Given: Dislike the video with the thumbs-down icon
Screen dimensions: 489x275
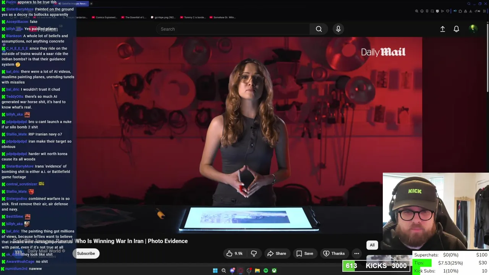Looking at the screenshot, I should [254, 253].
